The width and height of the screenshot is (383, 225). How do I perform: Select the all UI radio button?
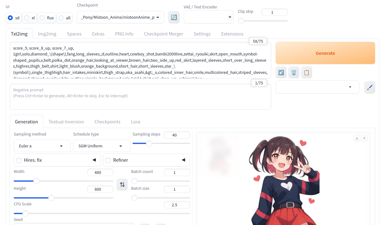[x=61, y=18]
